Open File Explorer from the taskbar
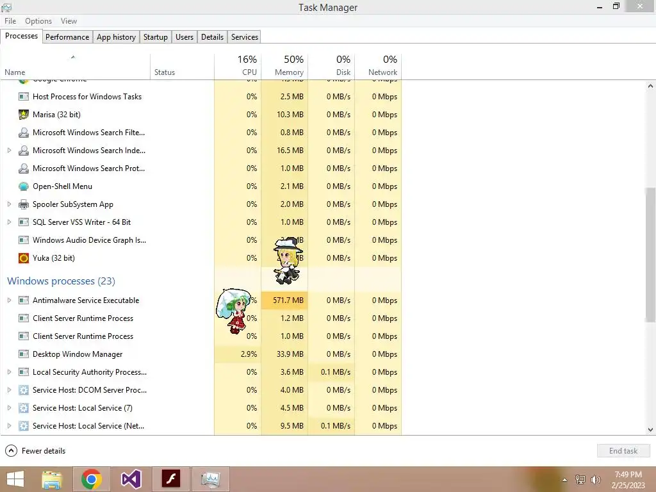 53,479
